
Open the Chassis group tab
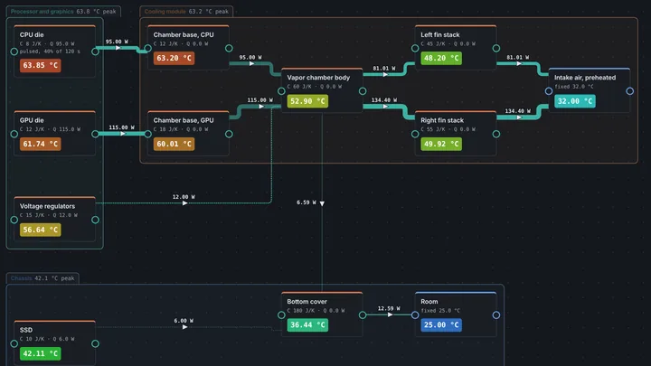pos(42,278)
